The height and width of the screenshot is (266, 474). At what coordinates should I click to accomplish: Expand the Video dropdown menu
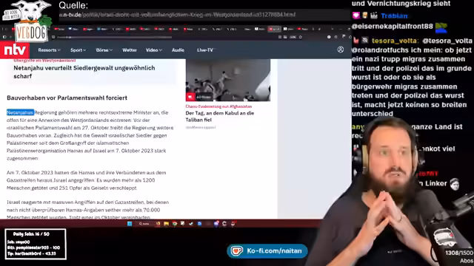[x=153, y=50]
